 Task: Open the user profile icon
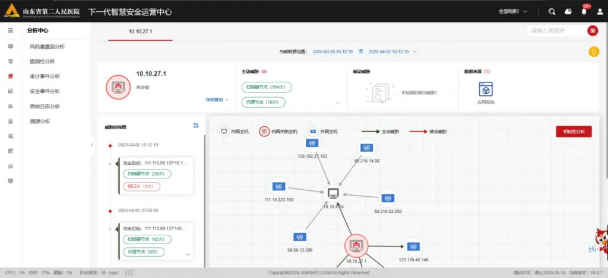[598, 11]
